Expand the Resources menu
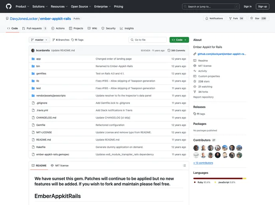 pos(59,6)
